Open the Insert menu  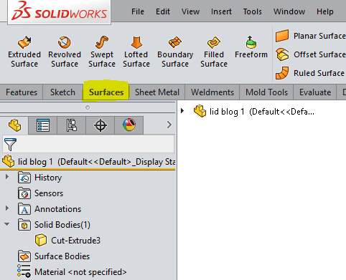[x=221, y=11]
